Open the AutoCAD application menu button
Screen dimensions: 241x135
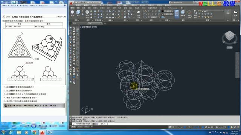click(71, 3)
